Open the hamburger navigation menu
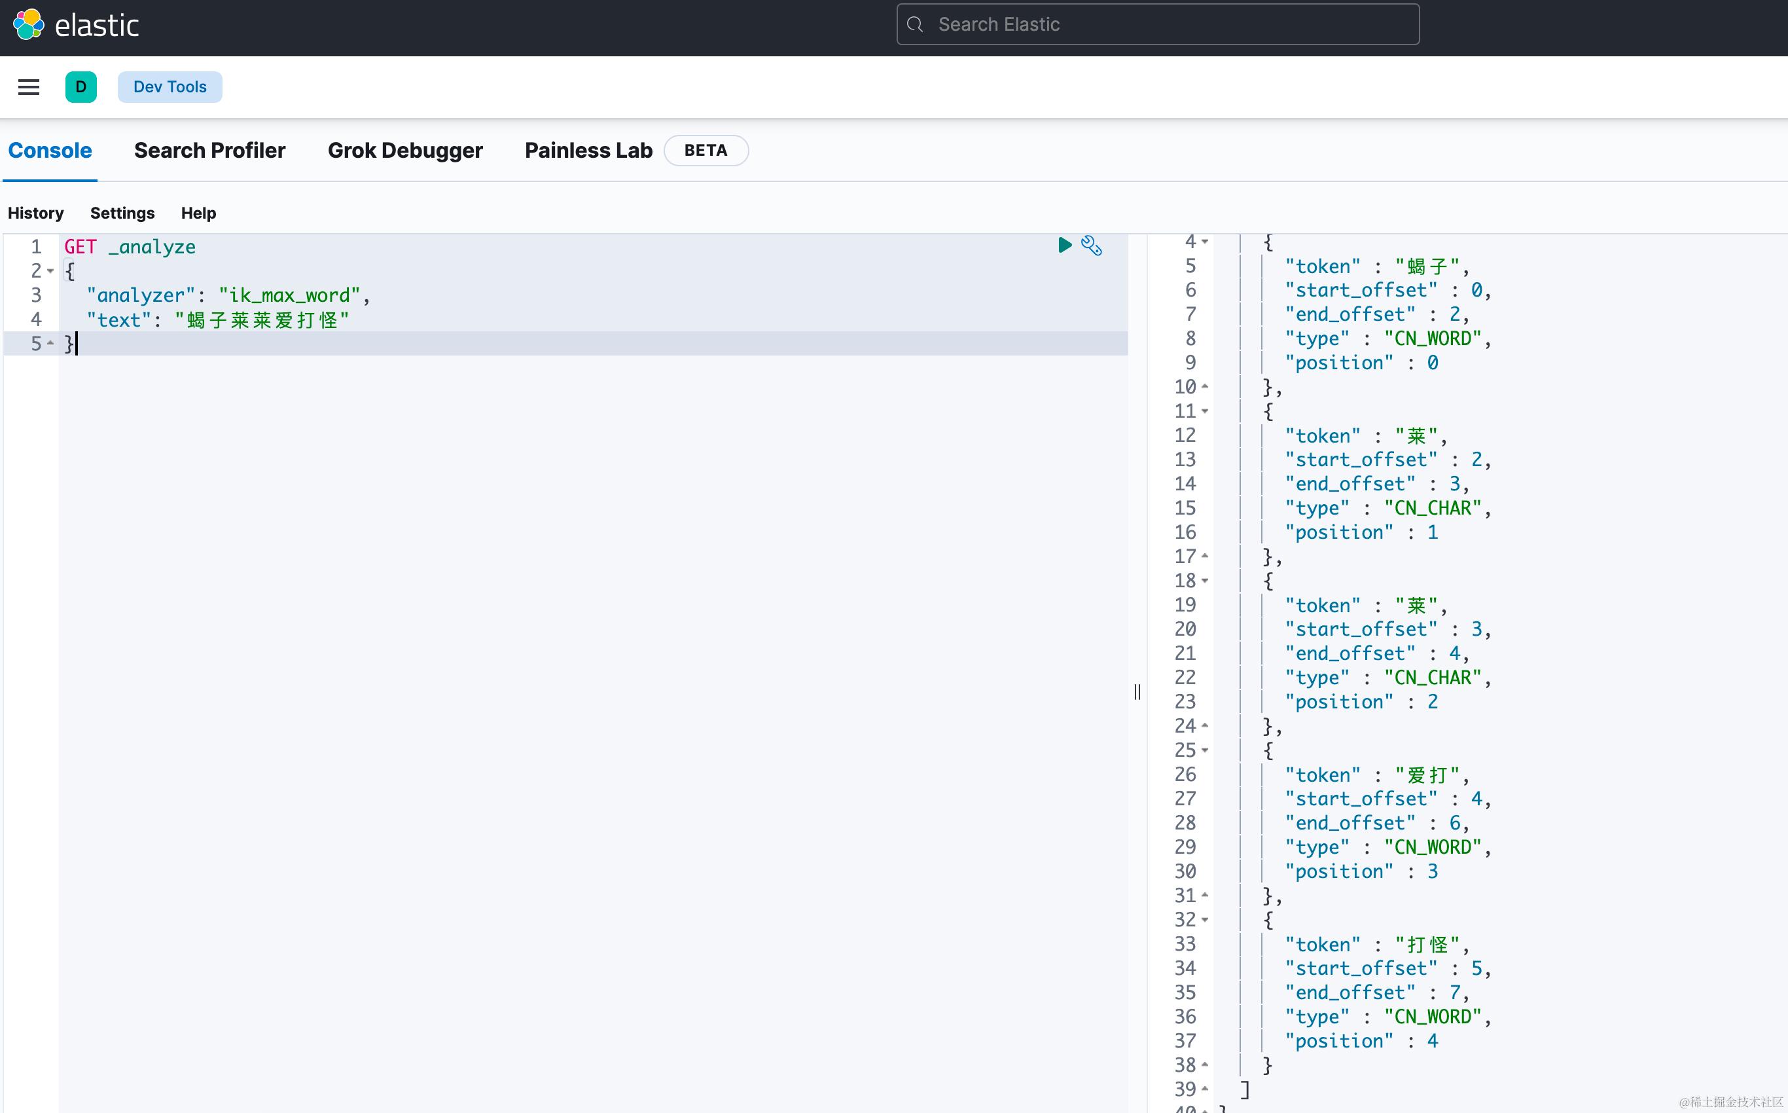Image resolution: width=1788 pixels, height=1113 pixels. click(x=29, y=87)
